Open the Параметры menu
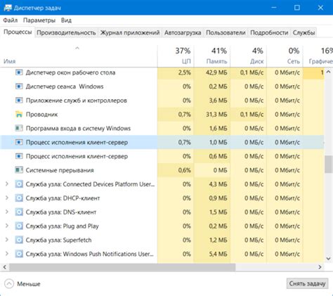The image size is (333, 296). pos(39,20)
